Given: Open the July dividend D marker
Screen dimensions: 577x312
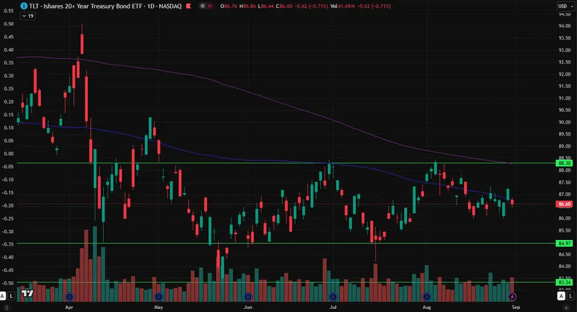Looking at the screenshot, I should (333, 297).
